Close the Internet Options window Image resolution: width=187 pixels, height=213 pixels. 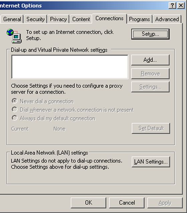[181, 5]
